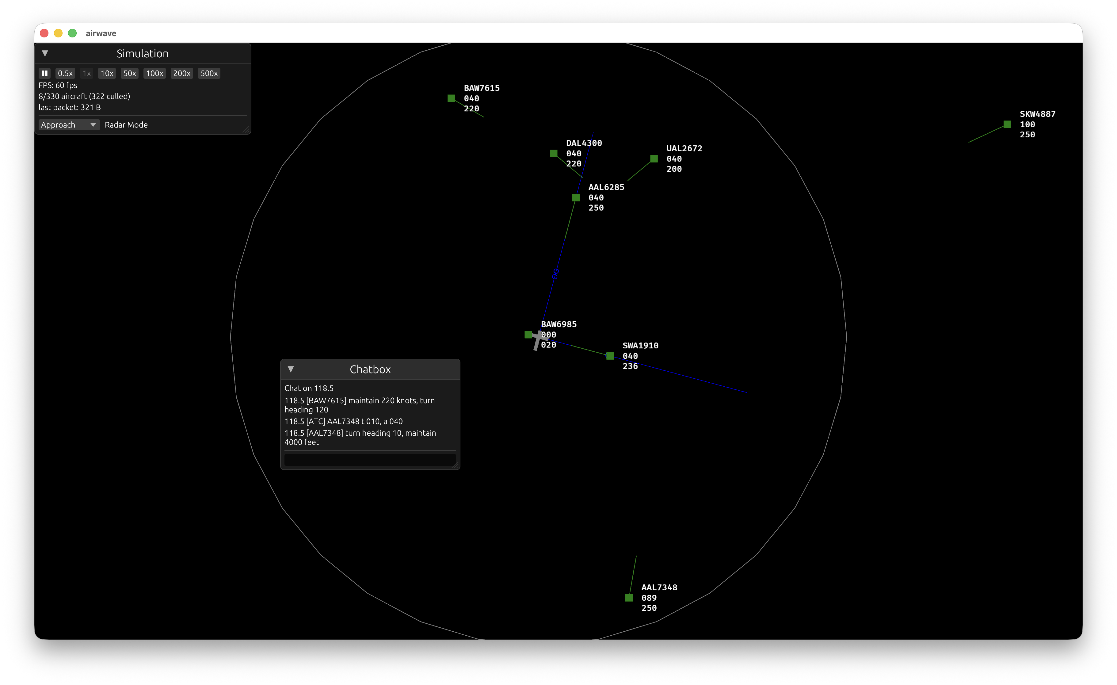Open the Approach radar mode dropdown
Screen dimensions: 1117x685
(x=68, y=125)
